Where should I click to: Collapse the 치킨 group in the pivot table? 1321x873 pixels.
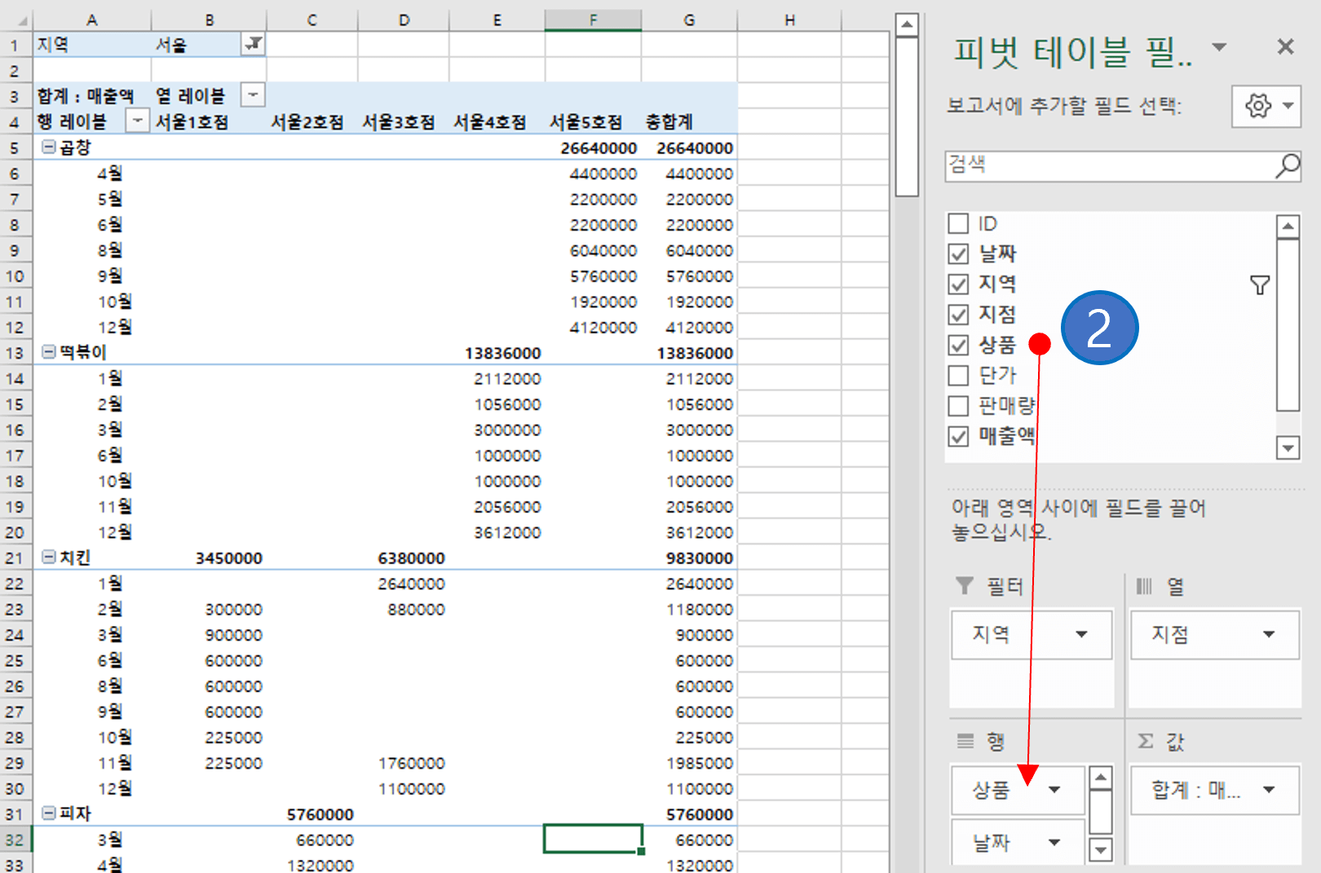click(x=48, y=558)
